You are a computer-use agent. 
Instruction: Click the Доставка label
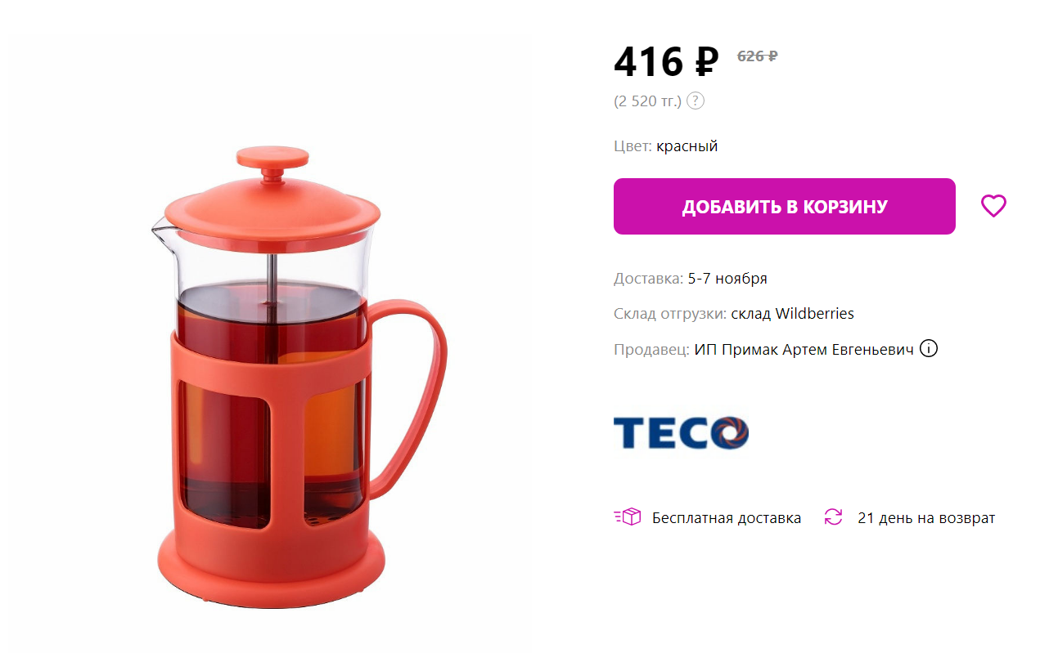(x=648, y=279)
